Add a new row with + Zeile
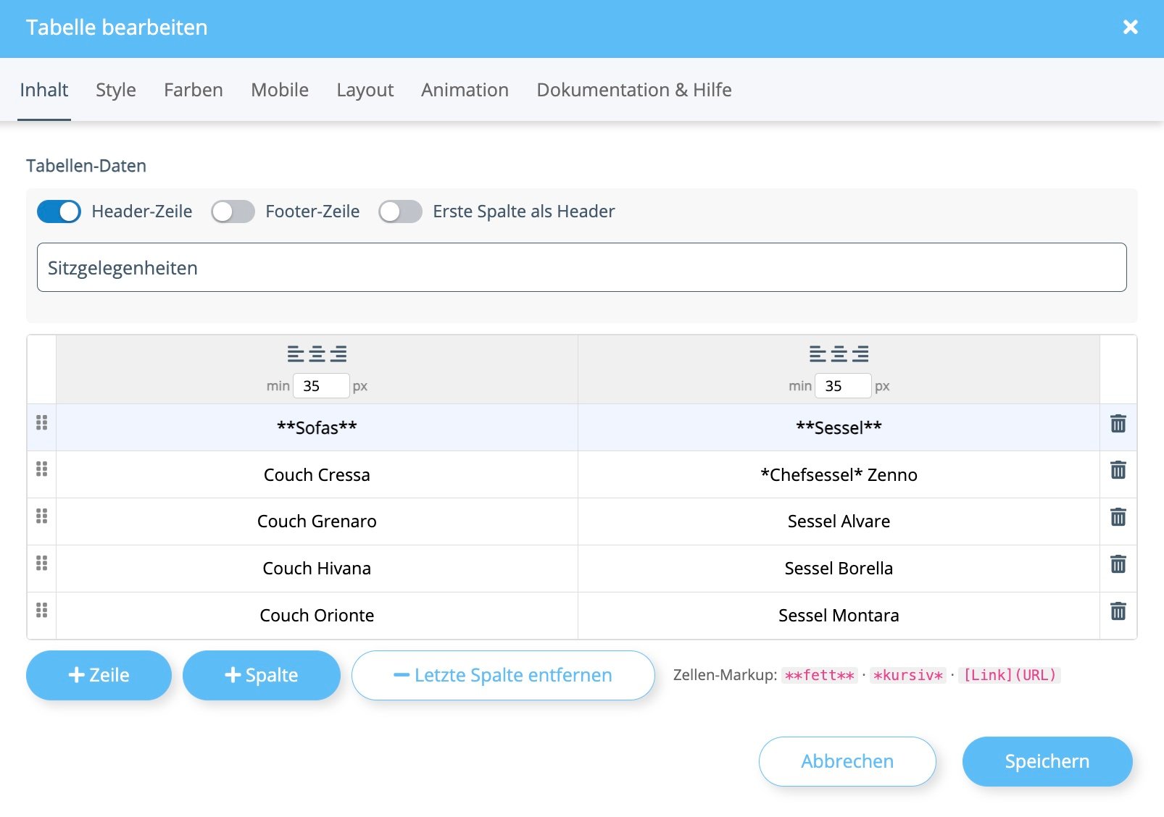Screen dimensions: 1164x817 (99, 675)
